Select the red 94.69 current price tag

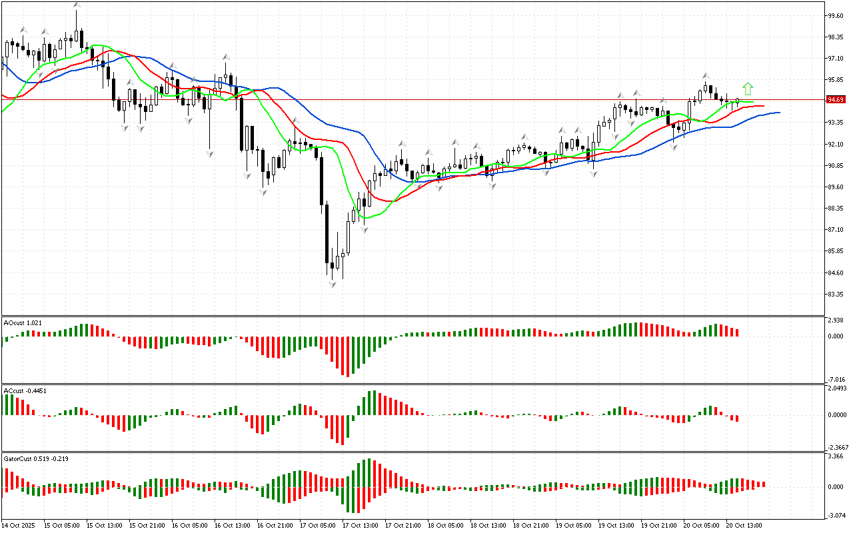coord(835,100)
